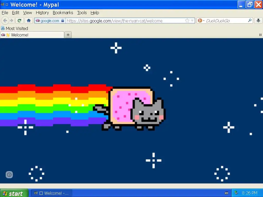263x197 pixels.
Task: Click the tray icon beside the clock
Action: click(236, 193)
